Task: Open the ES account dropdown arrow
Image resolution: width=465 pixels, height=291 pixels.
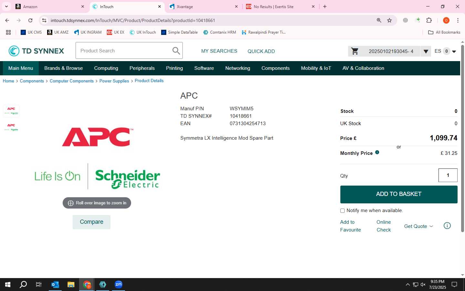Action: click(x=454, y=51)
